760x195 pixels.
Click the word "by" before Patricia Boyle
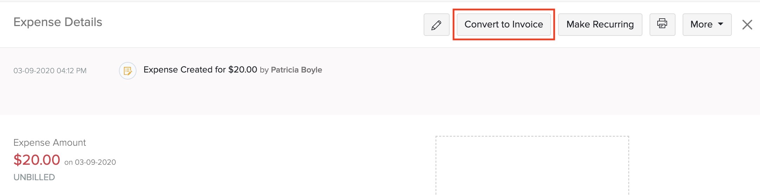264,70
